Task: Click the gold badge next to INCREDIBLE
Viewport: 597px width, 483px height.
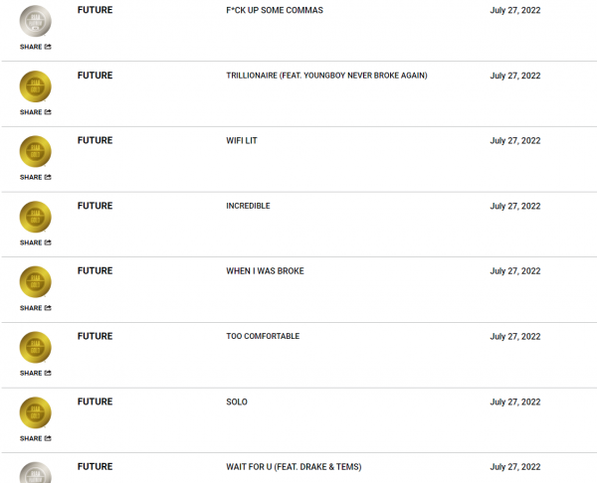Action: pyautogui.click(x=36, y=217)
